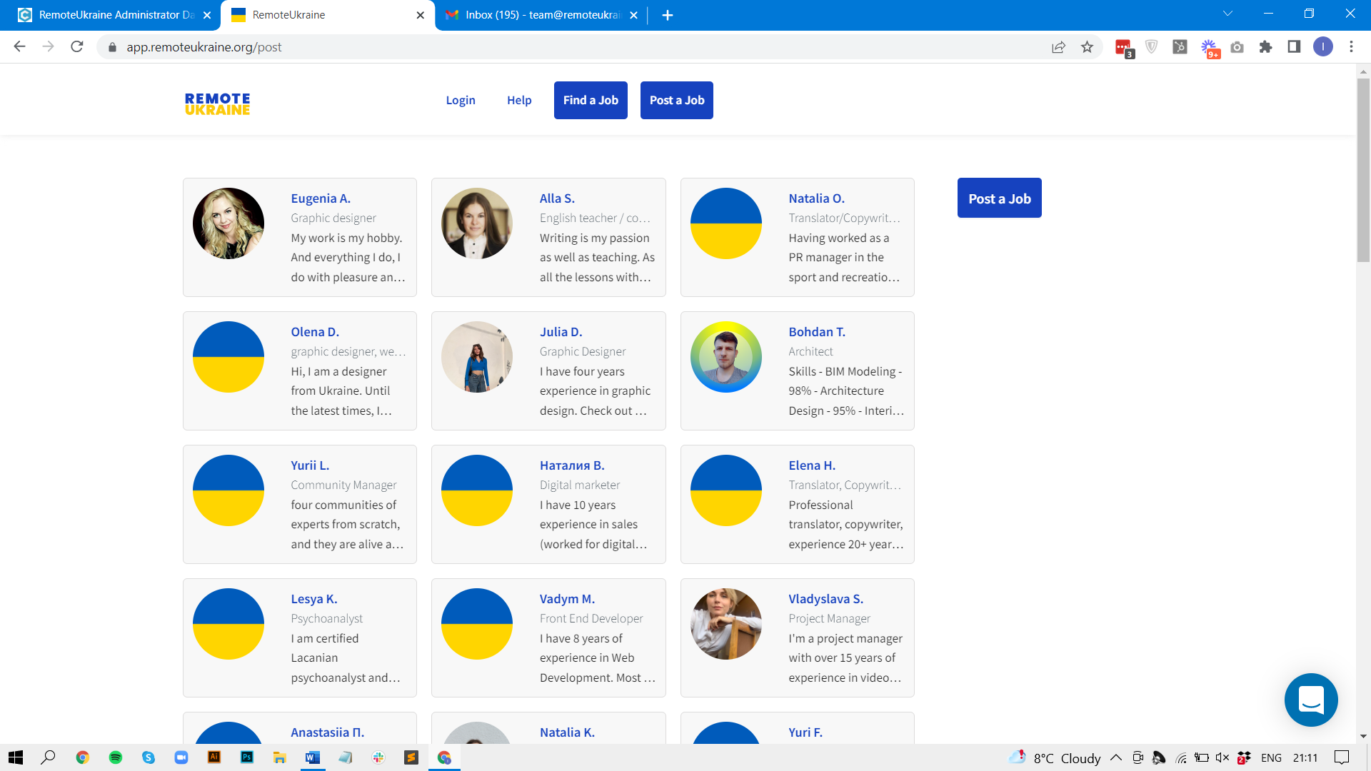
Task: Click the Post a Job button
Action: [x=676, y=100]
